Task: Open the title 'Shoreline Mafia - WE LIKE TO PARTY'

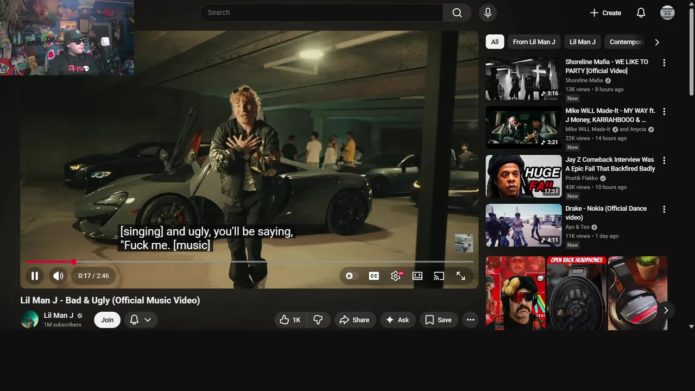Action: [x=606, y=66]
